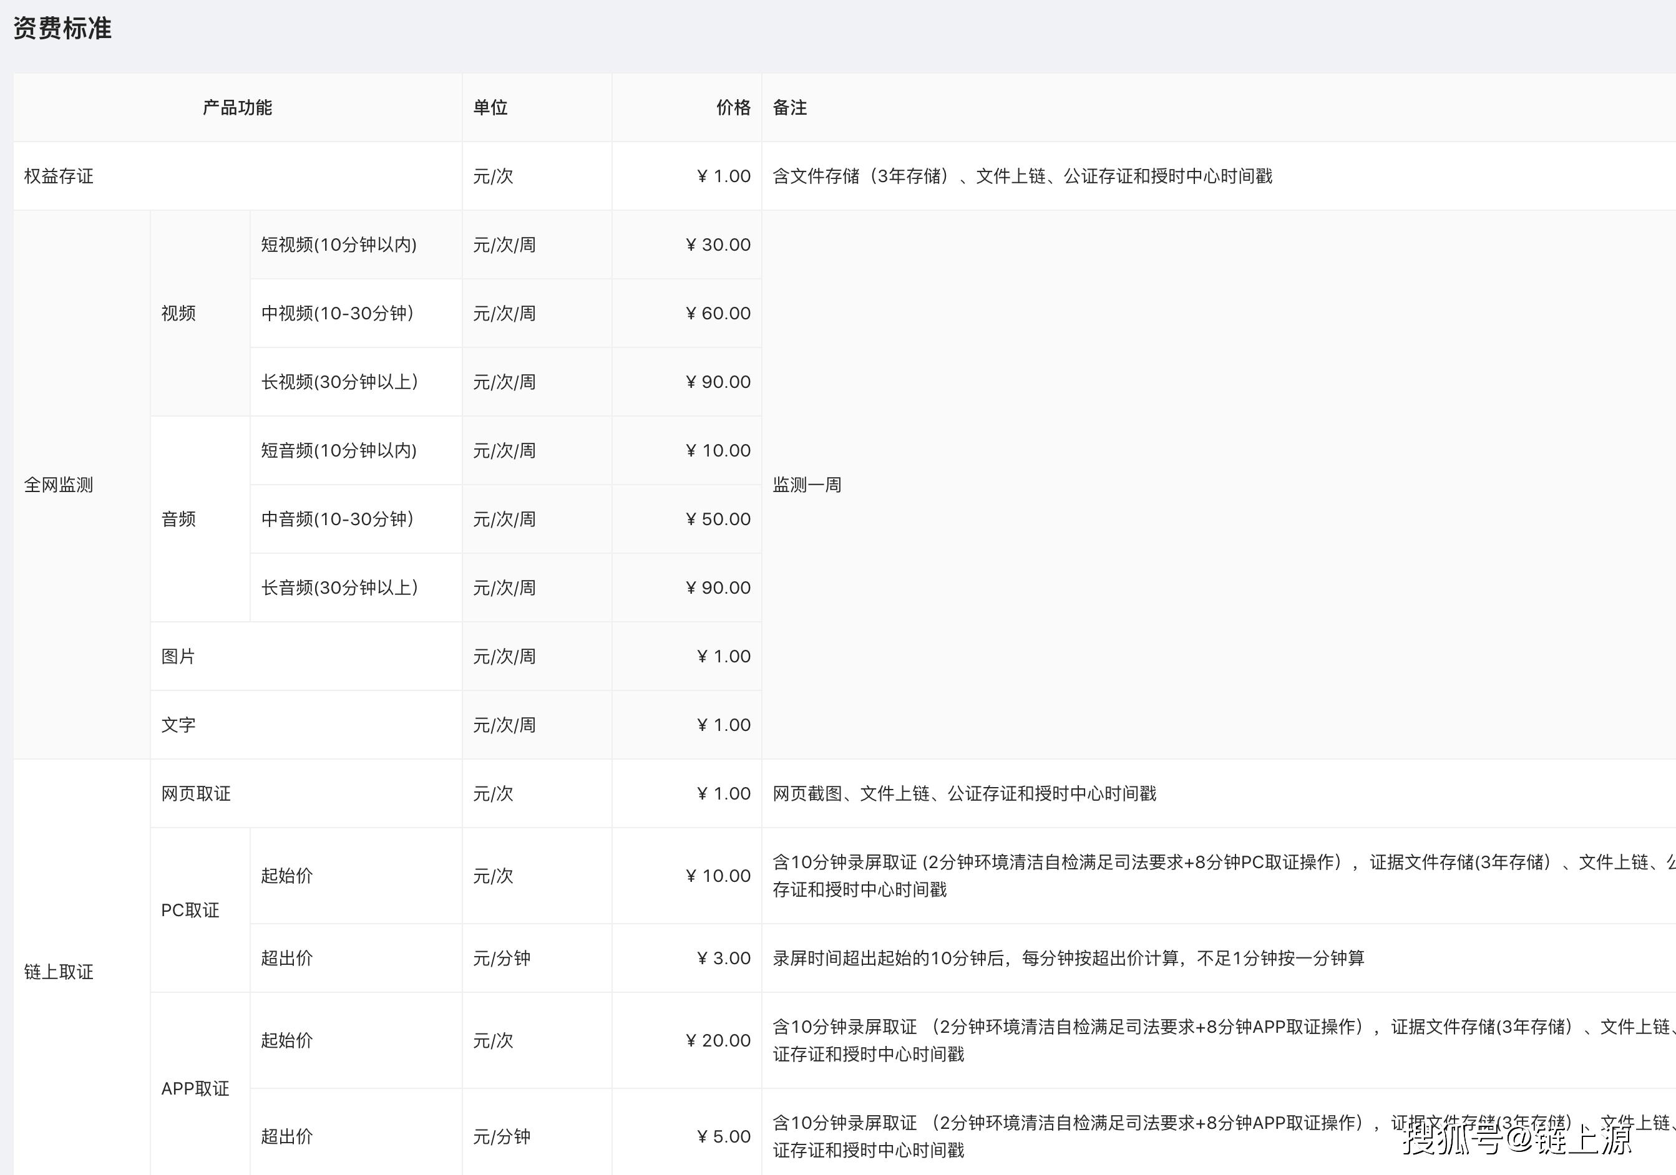
Task: Click the 搜狐号@链上源 watermark
Action: point(1516,1138)
